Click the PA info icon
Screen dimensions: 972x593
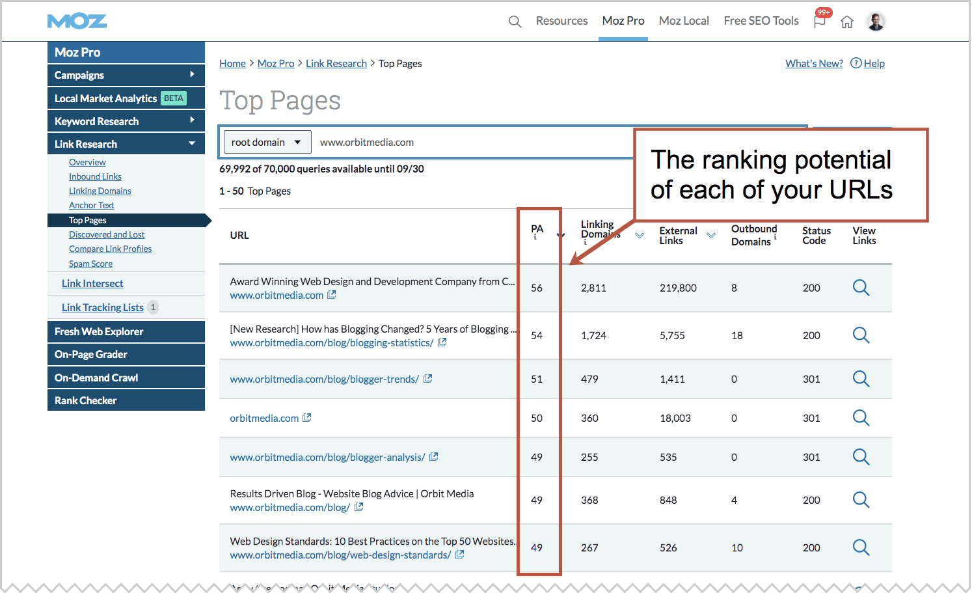535,238
